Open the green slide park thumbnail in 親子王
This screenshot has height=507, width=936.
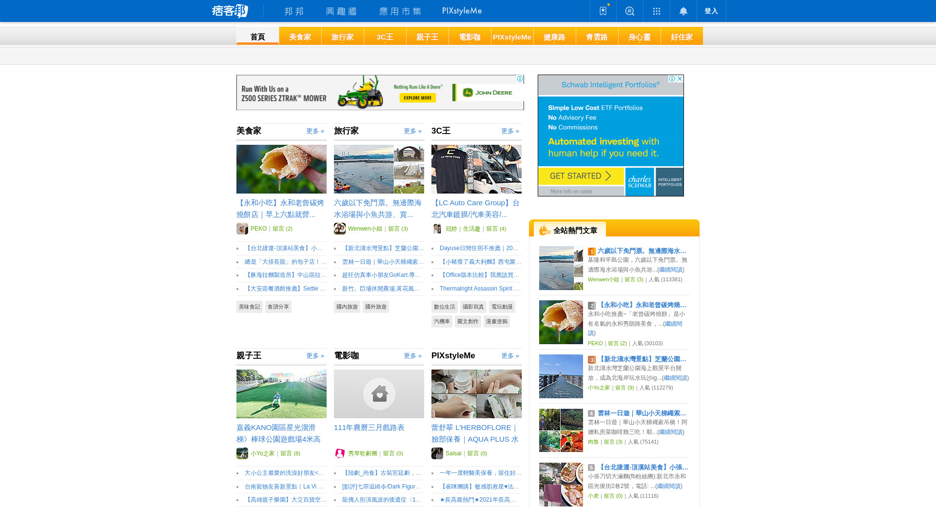click(281, 394)
